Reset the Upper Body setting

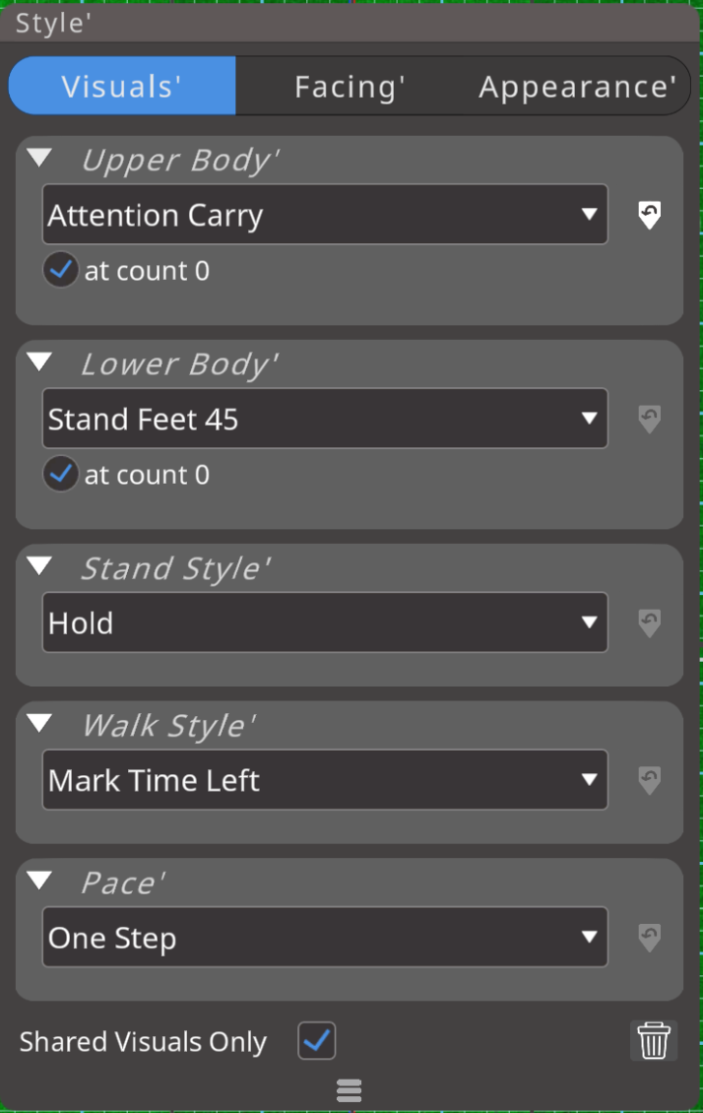click(x=649, y=215)
